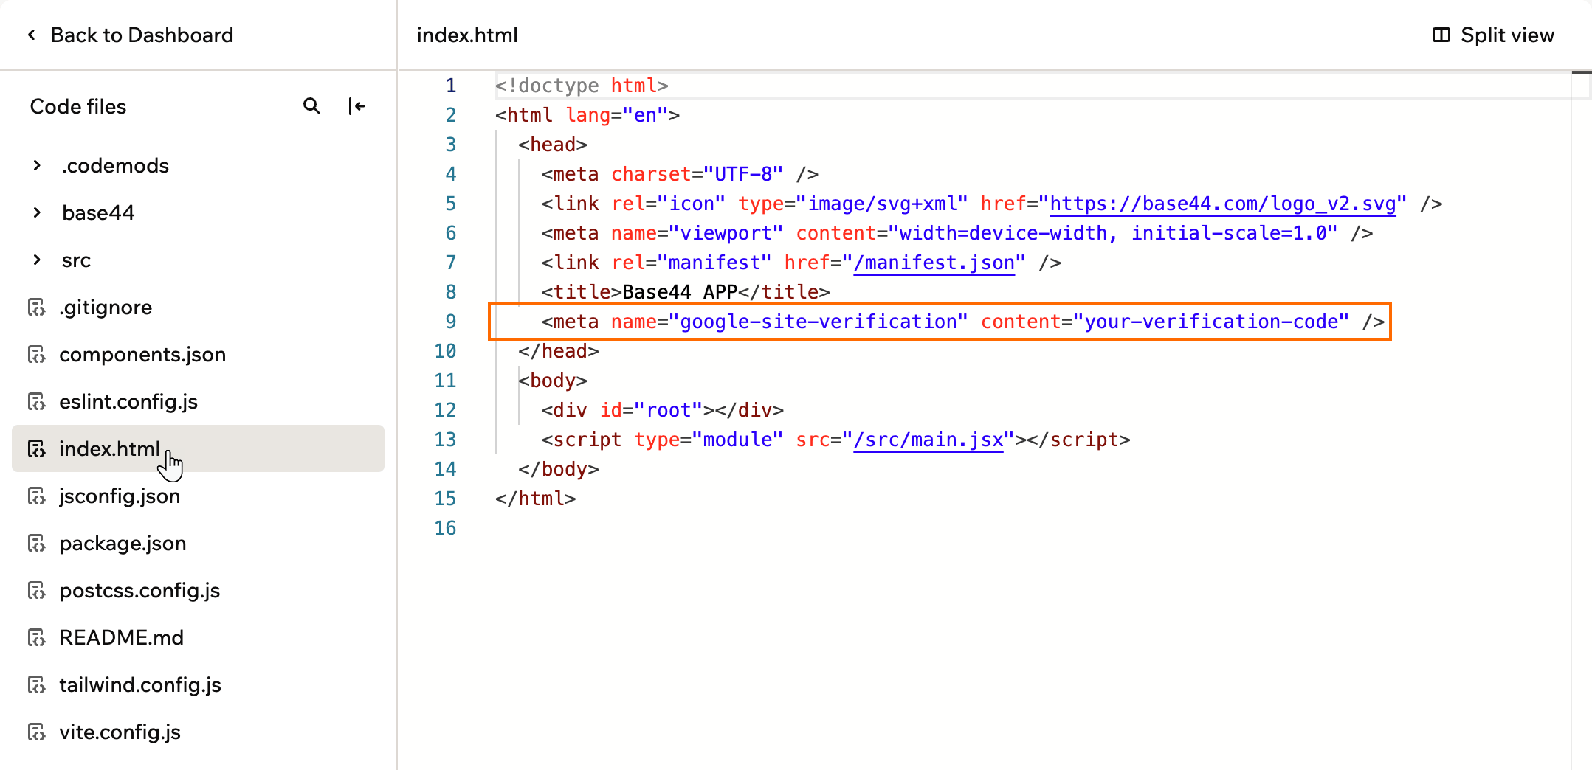Expand the src folder chevron
This screenshot has width=1592, height=770.
[37, 260]
